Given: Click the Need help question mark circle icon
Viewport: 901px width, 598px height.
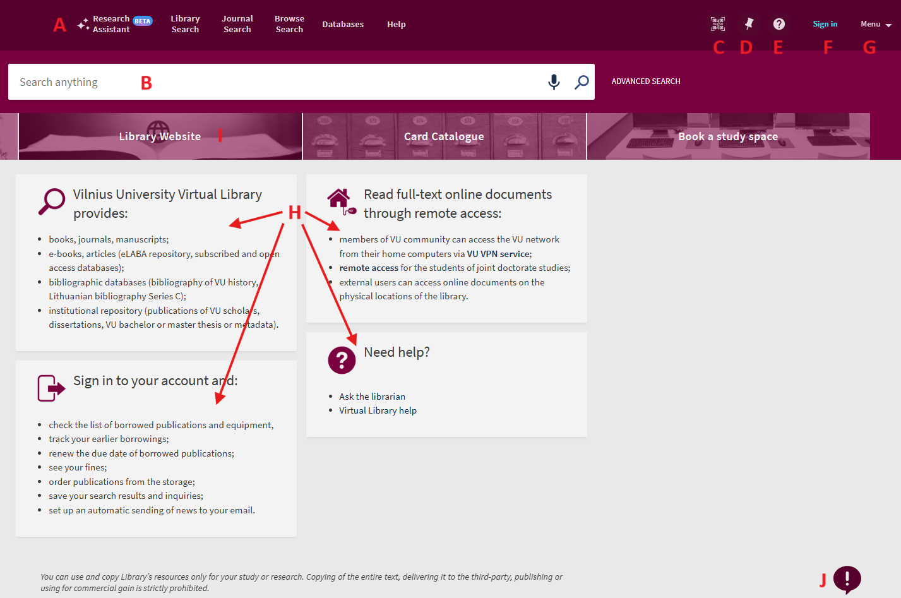Looking at the screenshot, I should [342, 360].
